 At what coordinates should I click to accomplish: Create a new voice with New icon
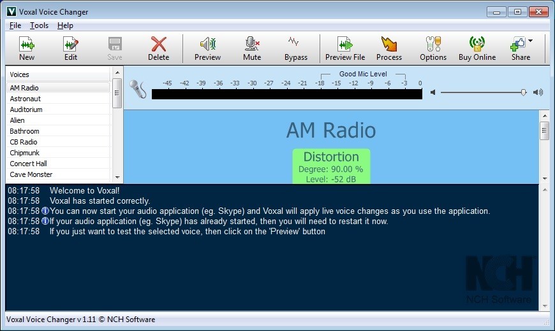click(x=27, y=48)
